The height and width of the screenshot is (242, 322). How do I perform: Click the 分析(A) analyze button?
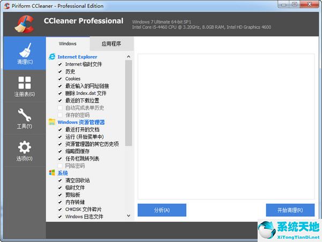pyautogui.click(x=162, y=210)
